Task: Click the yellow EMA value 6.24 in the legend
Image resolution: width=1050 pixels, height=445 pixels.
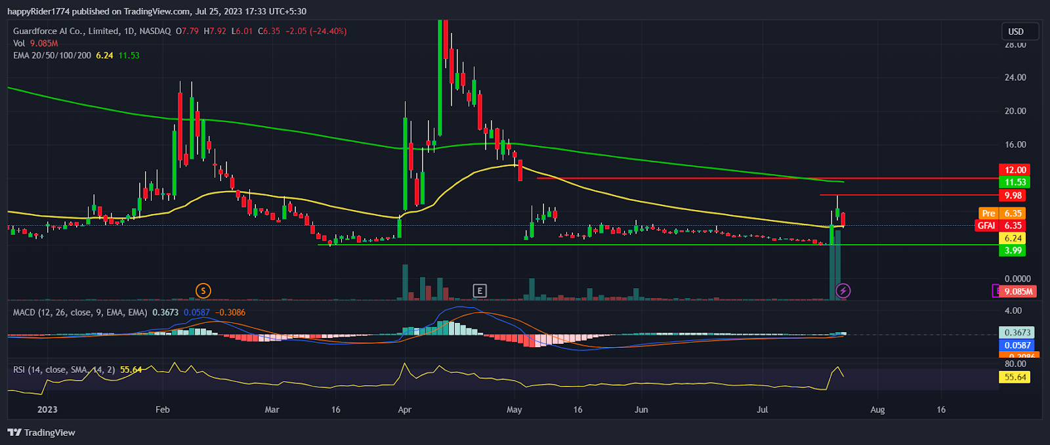Action: 104,56
